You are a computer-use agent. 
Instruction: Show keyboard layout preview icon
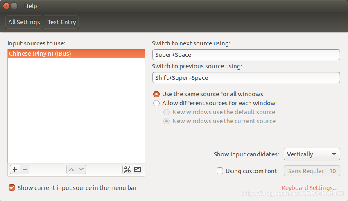click(x=138, y=169)
